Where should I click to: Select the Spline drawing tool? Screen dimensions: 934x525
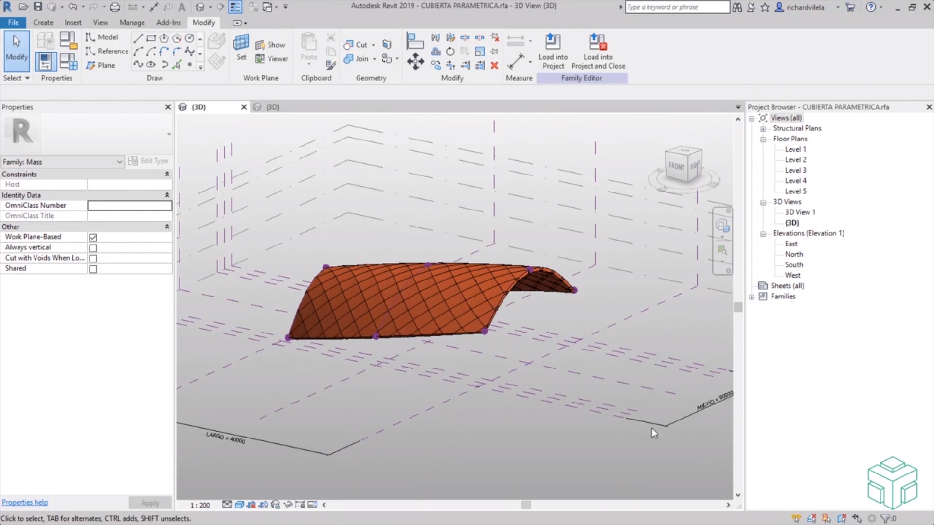click(x=138, y=64)
